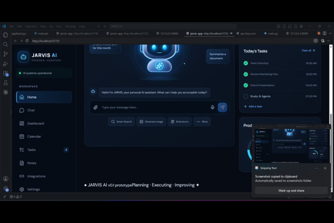The height and width of the screenshot is (223, 334).
Task: Open the Testing flask icon
Action: [x=5, y=82]
